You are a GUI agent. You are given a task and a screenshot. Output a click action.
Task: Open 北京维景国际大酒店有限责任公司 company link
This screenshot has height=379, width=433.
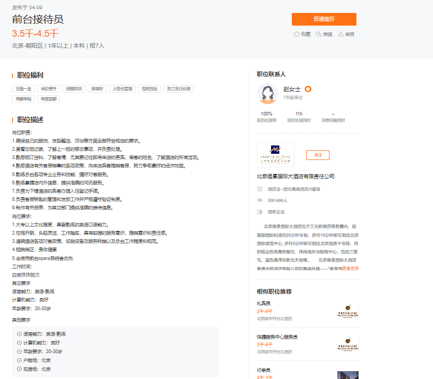point(295,177)
